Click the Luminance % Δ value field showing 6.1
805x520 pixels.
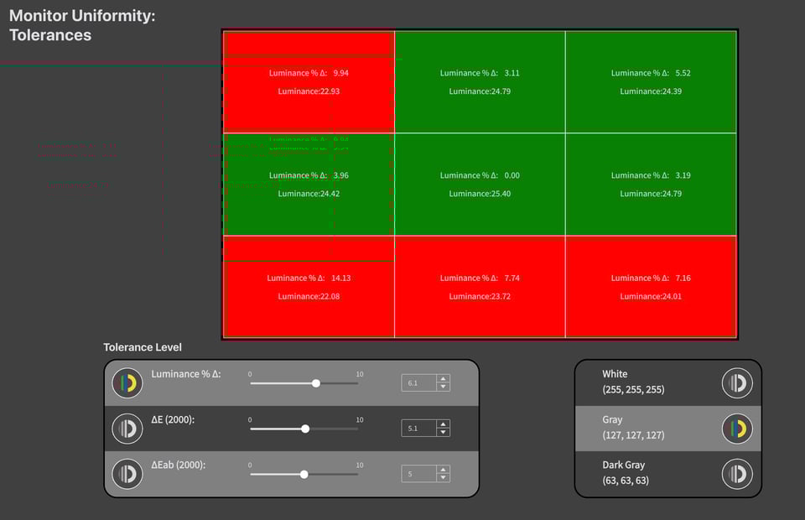(419, 383)
